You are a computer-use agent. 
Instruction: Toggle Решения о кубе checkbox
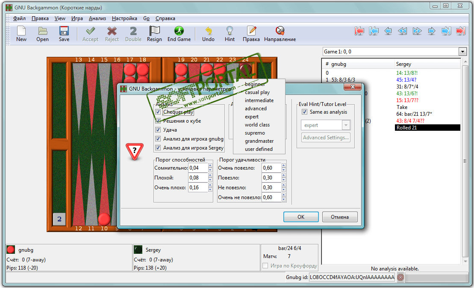tap(158, 121)
